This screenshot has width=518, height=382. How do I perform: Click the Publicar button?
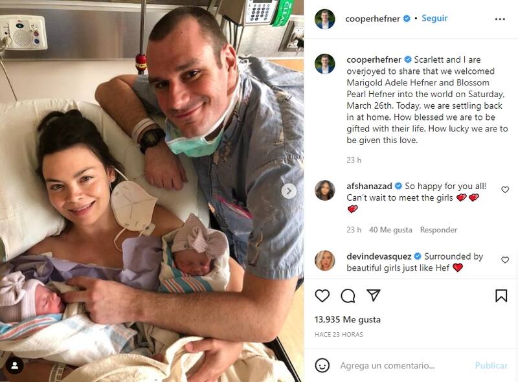(491, 365)
